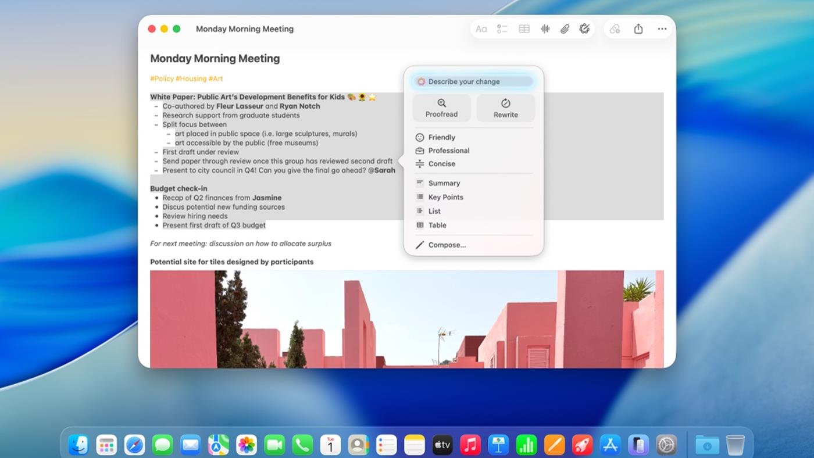Image resolution: width=814 pixels, height=458 pixels.
Task: Open Music app in the Dock
Action: click(x=470, y=445)
